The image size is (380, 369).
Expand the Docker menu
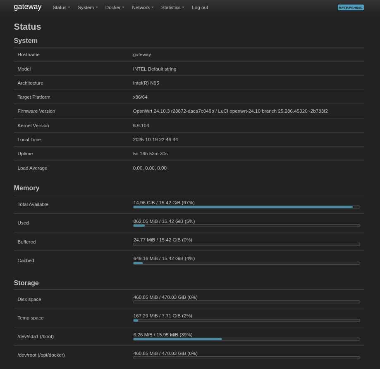pyautogui.click(x=115, y=7)
